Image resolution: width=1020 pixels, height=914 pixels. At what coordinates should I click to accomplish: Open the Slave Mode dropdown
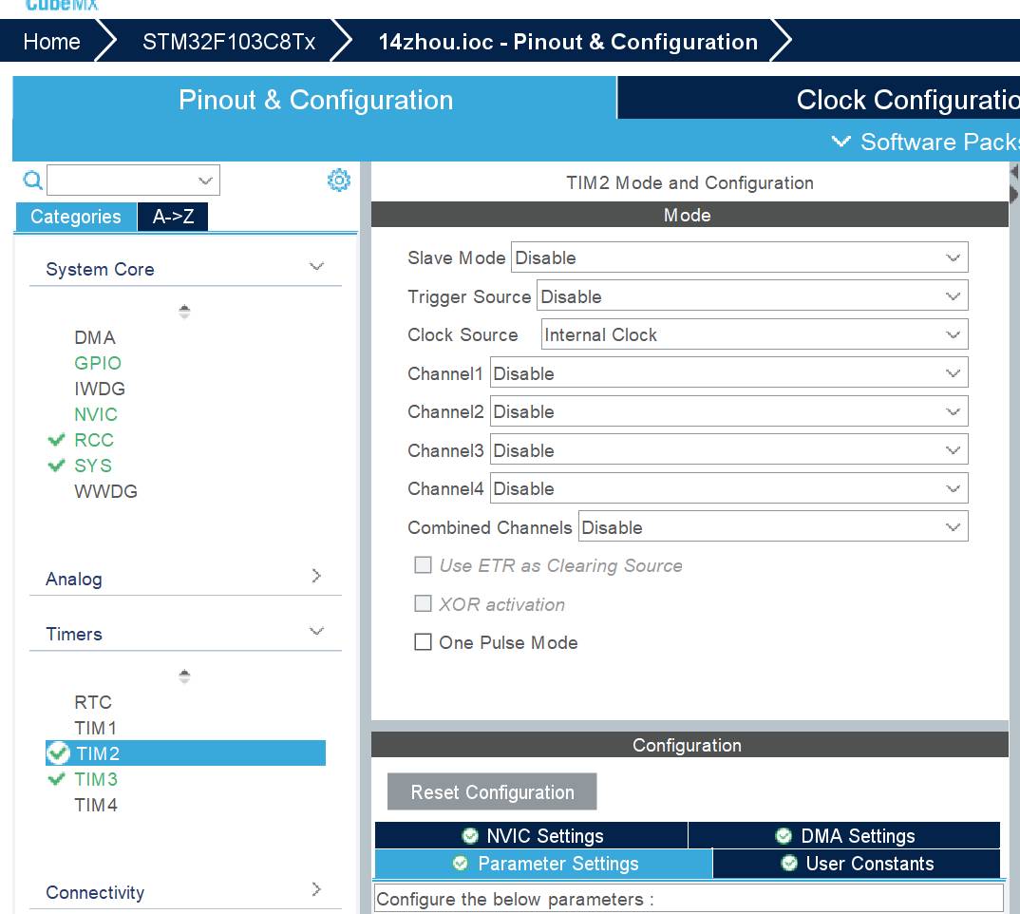740,257
